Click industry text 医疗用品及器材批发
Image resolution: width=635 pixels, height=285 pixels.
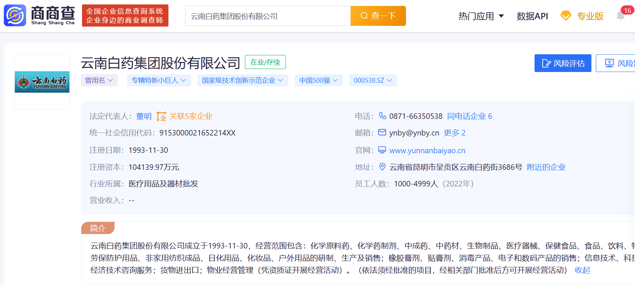[163, 184]
